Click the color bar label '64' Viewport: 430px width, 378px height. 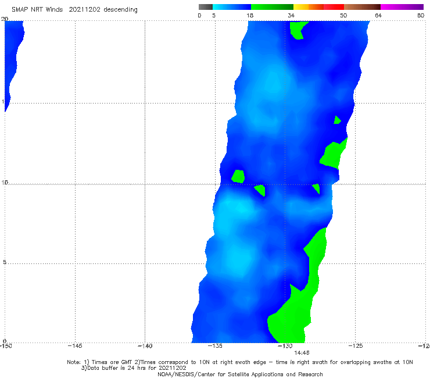point(378,16)
